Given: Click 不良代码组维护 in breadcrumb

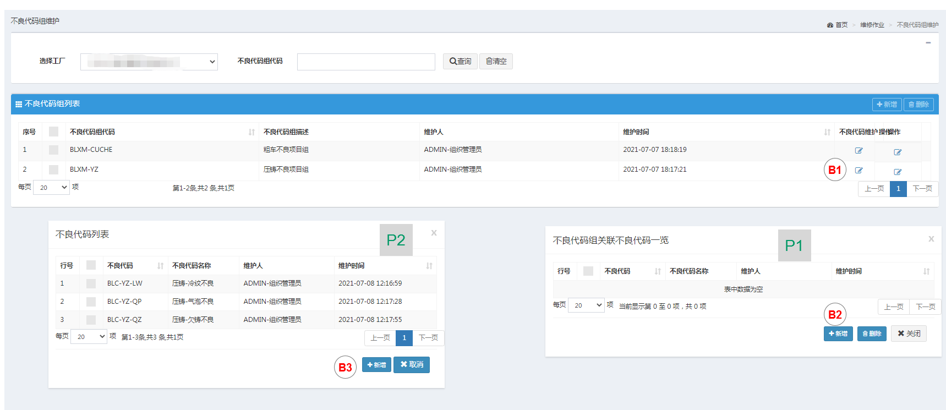Looking at the screenshot, I should click(917, 25).
